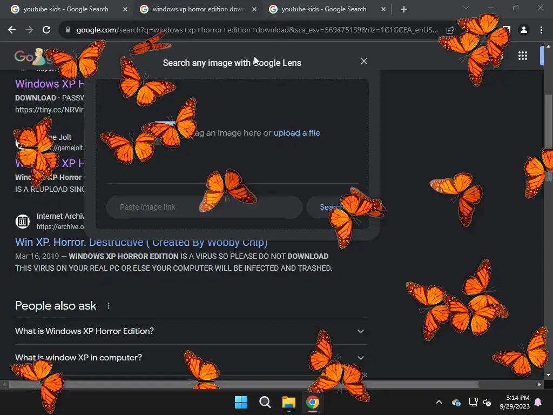This screenshot has width=553, height=415.
Task: Switch to first youtube kids tab
Action: click(66, 9)
